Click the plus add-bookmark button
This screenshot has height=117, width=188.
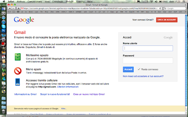coord(19,8)
